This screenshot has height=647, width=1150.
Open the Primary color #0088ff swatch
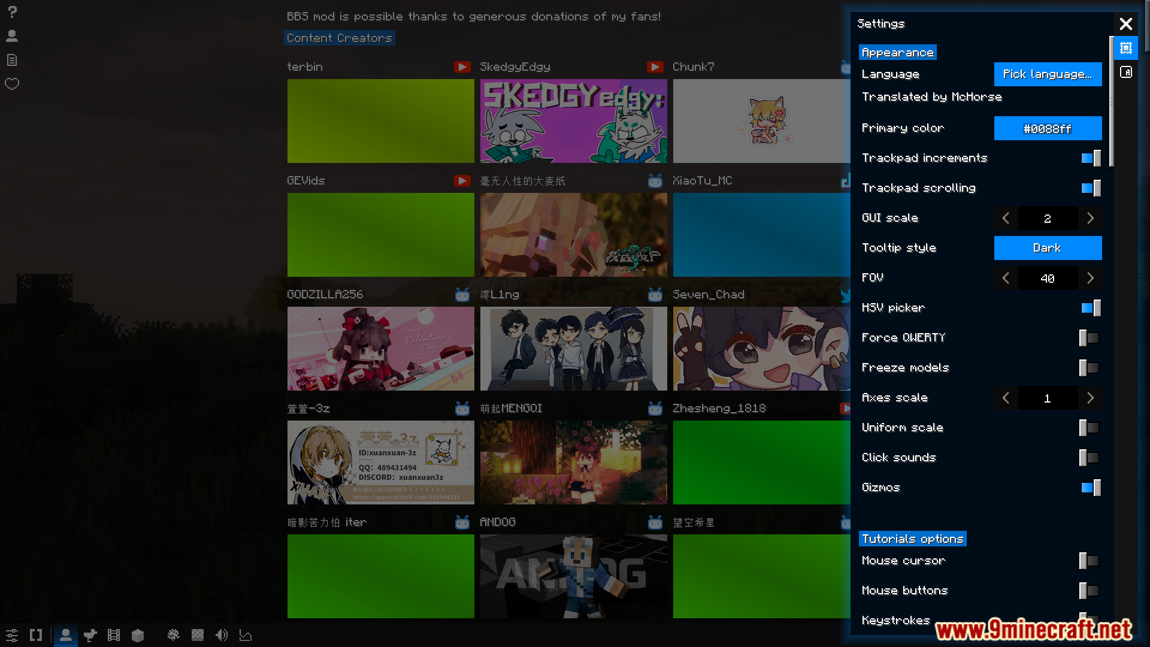1048,128
